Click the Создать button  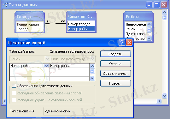point(115,54)
